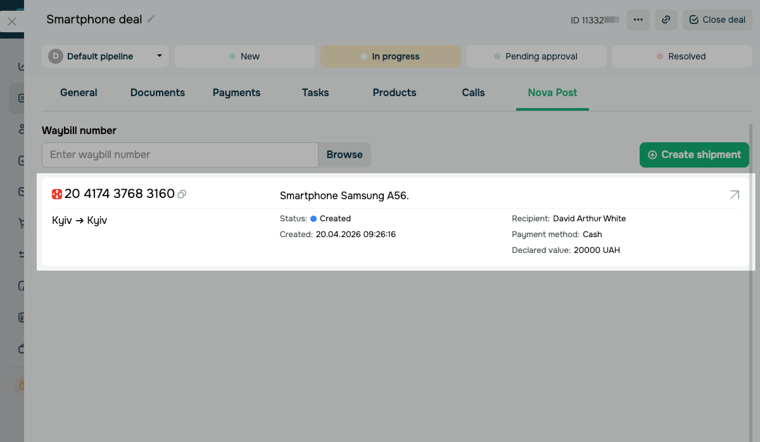Set deal stage to Pending approval
This screenshot has height=442, width=760.
[x=536, y=56]
